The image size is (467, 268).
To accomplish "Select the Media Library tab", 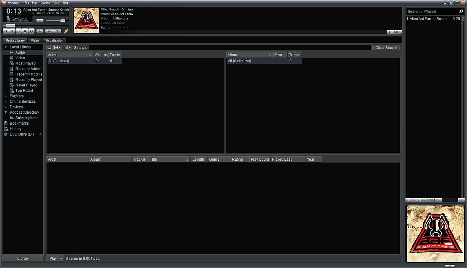I will tap(15, 41).
